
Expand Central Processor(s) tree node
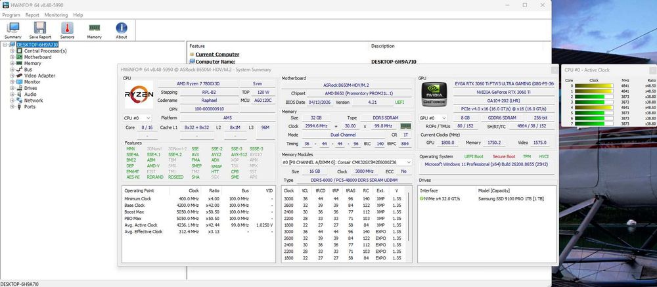coord(12,51)
